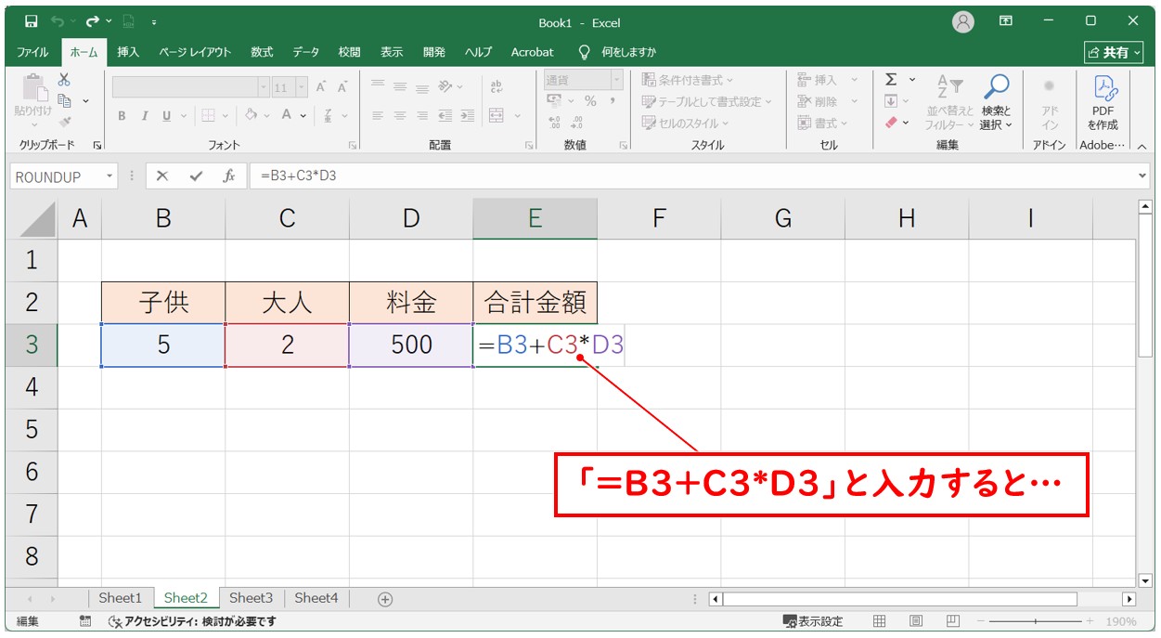Open the ファイル (File) tab
Image resolution: width=1161 pixels, height=638 pixels.
point(32,52)
